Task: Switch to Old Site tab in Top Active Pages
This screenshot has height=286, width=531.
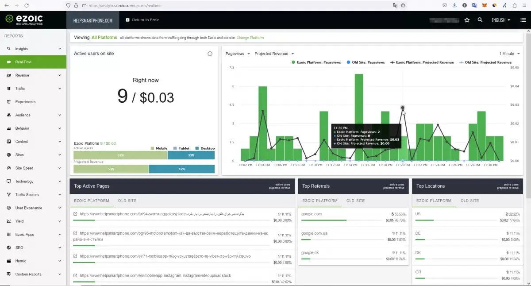Action: click(x=127, y=201)
